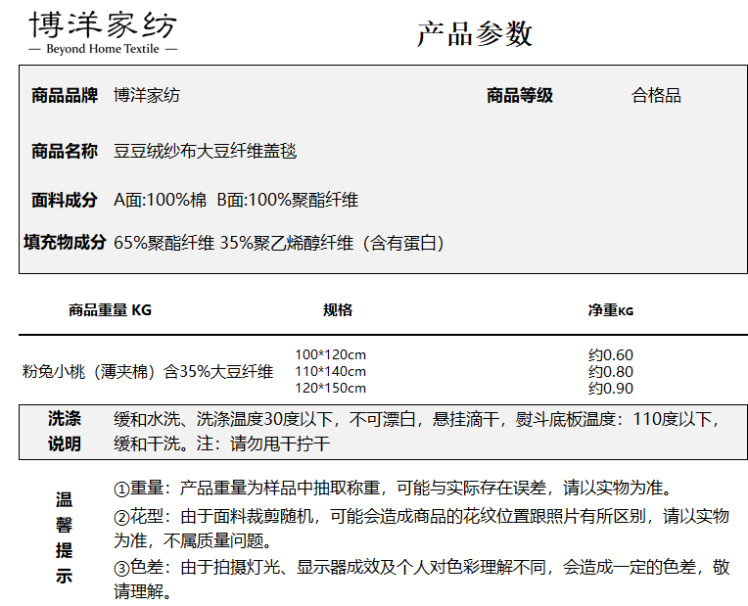748x606 pixels.
Task: Select the row 粉兔小桃（薄夹棉）含35%大豆纤维
Action: 148,371
